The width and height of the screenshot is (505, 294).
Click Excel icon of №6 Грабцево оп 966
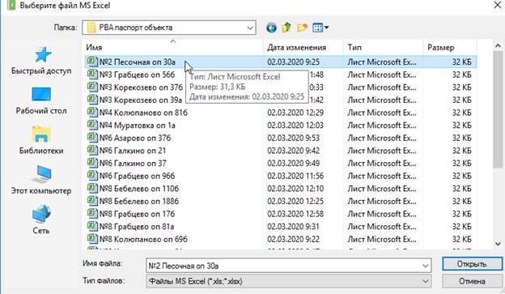coord(92,176)
